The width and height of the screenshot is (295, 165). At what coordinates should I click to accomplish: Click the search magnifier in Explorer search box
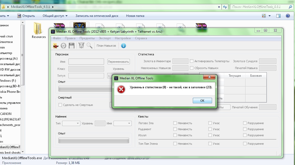point(290,7)
